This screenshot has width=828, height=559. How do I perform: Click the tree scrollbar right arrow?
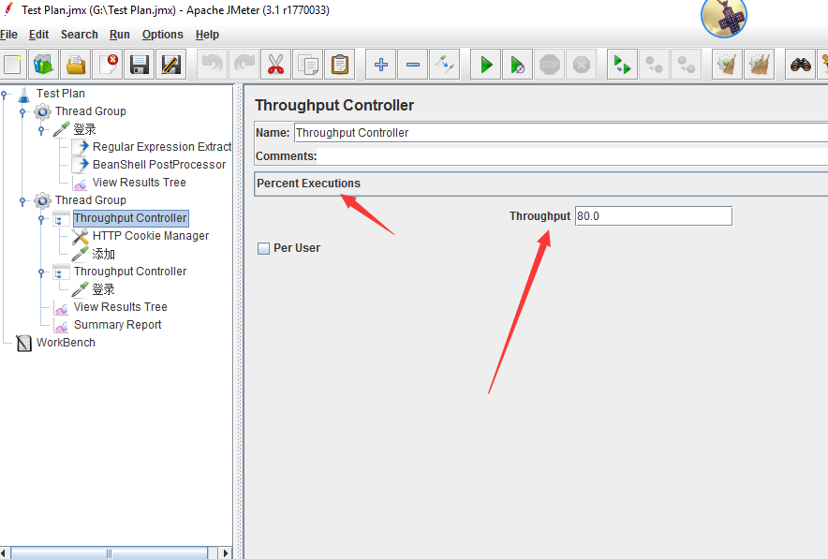[226, 553]
